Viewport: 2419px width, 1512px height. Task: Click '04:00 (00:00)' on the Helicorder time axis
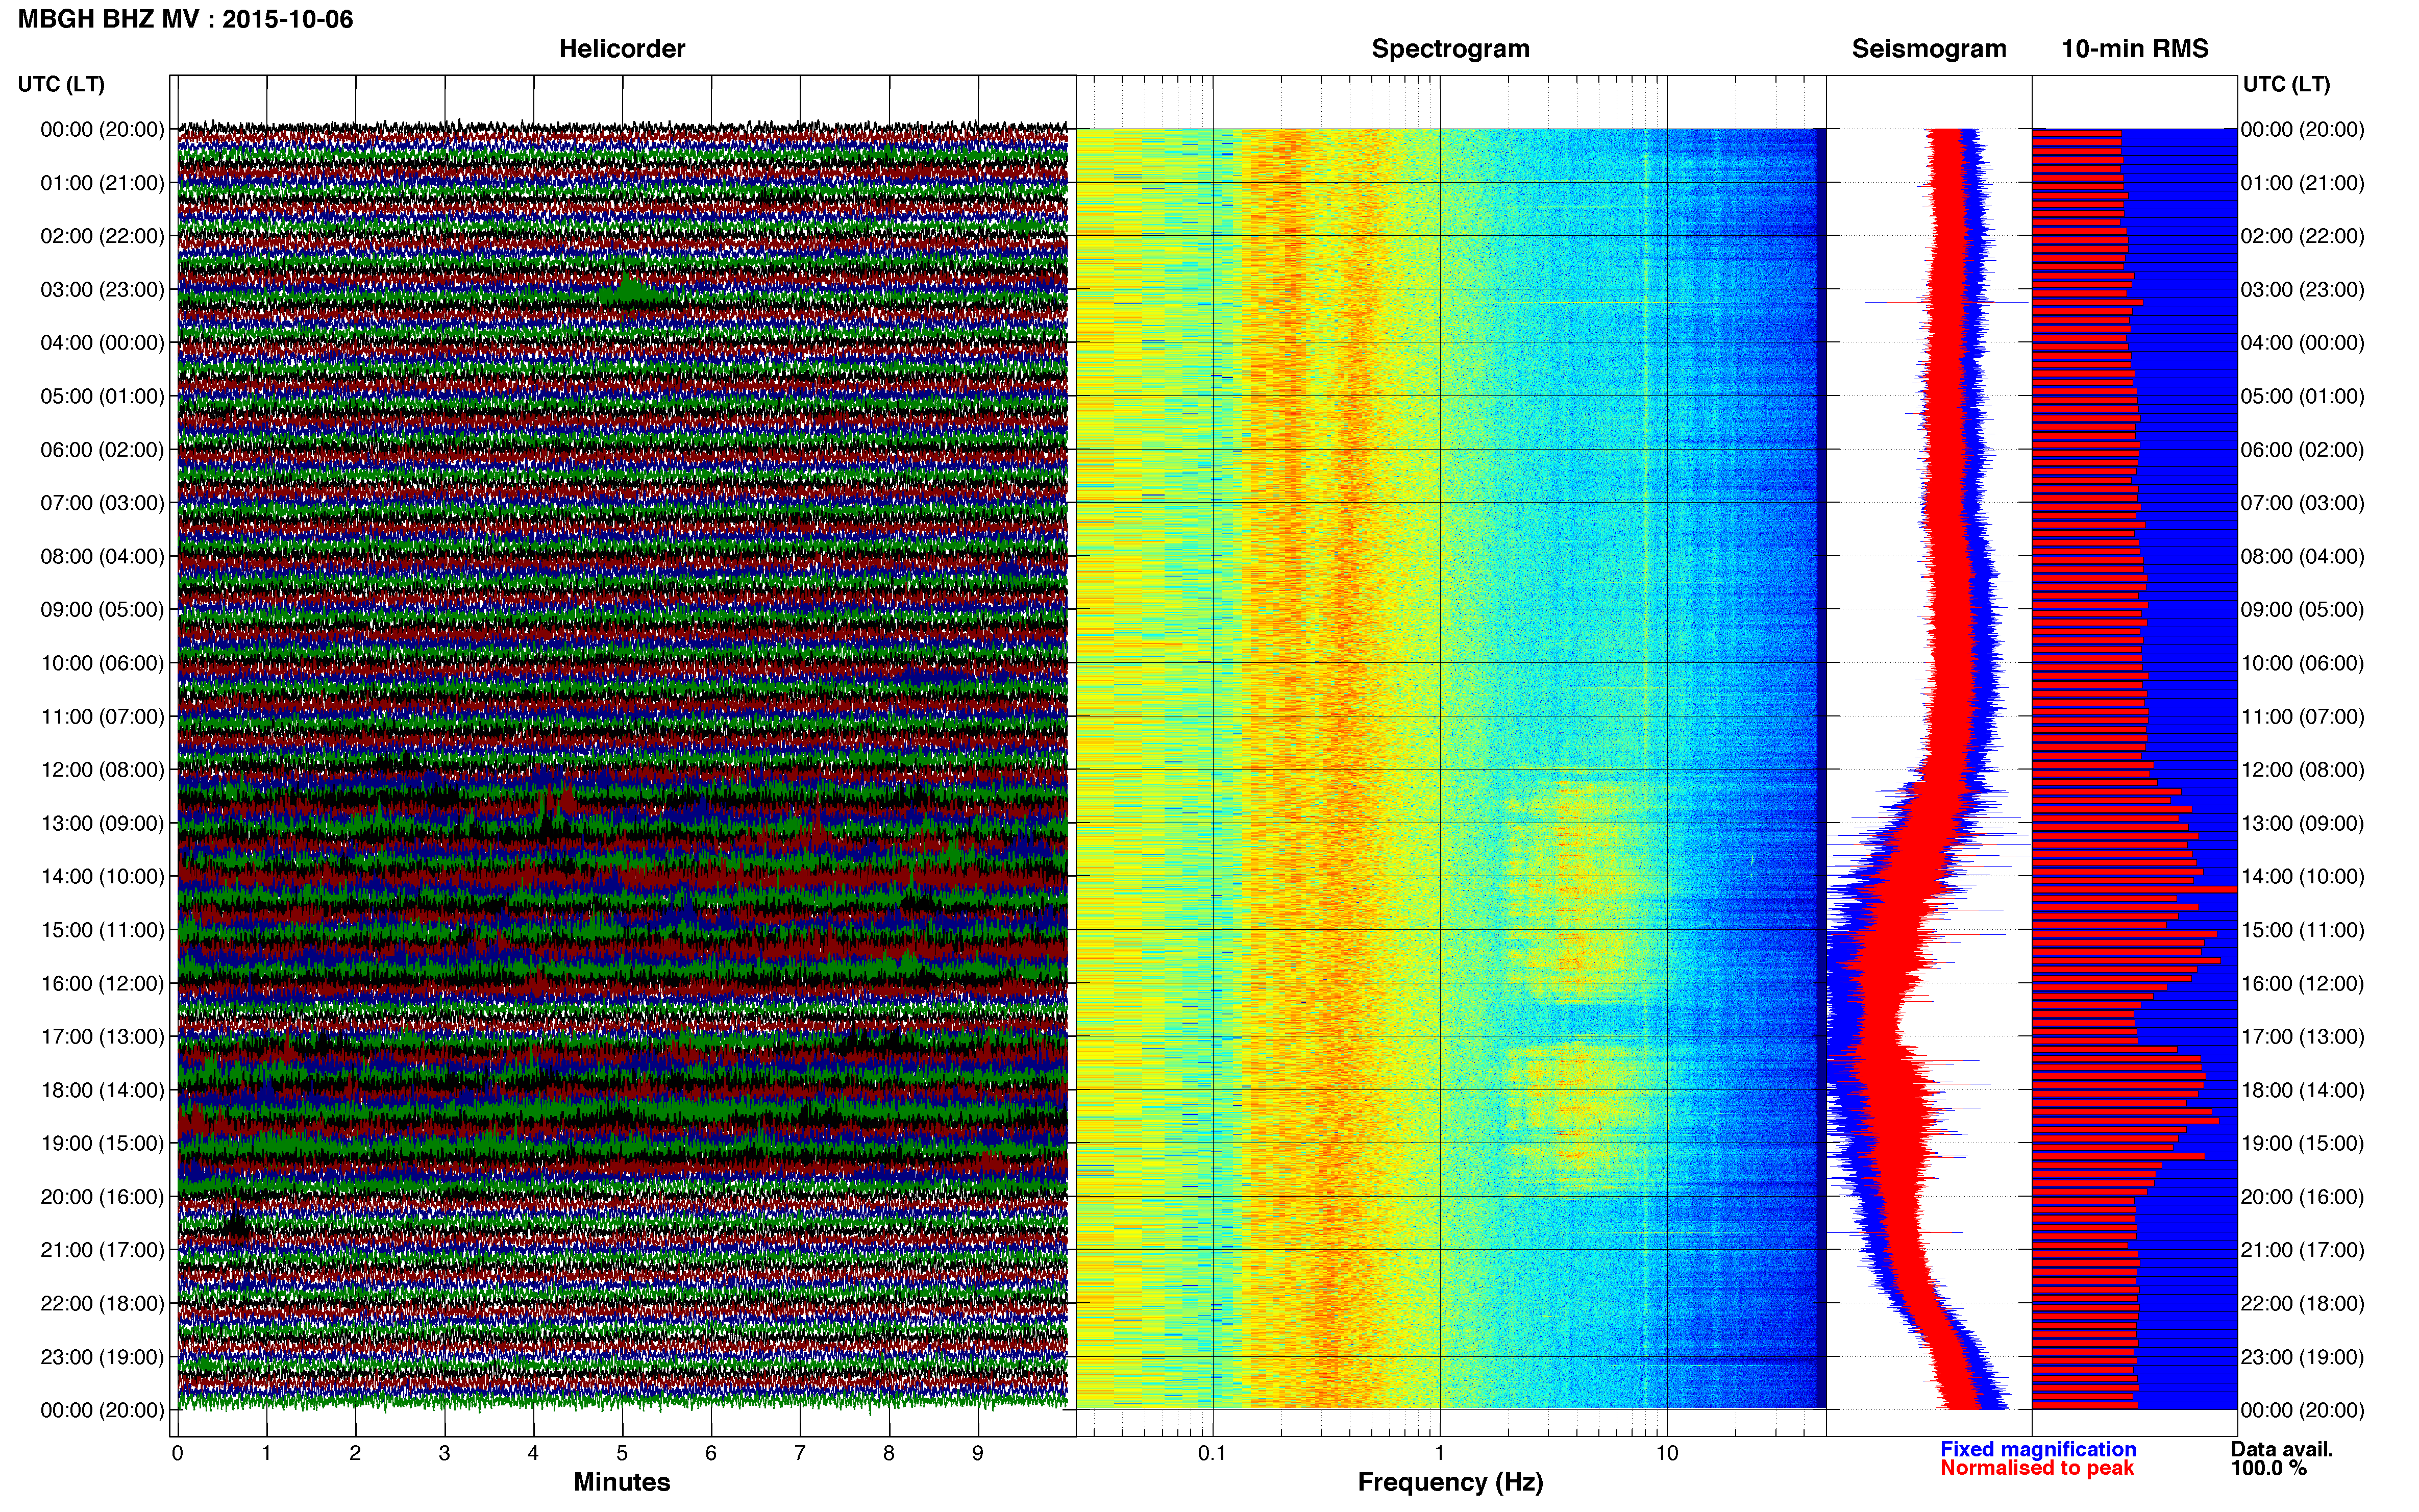coord(102,343)
